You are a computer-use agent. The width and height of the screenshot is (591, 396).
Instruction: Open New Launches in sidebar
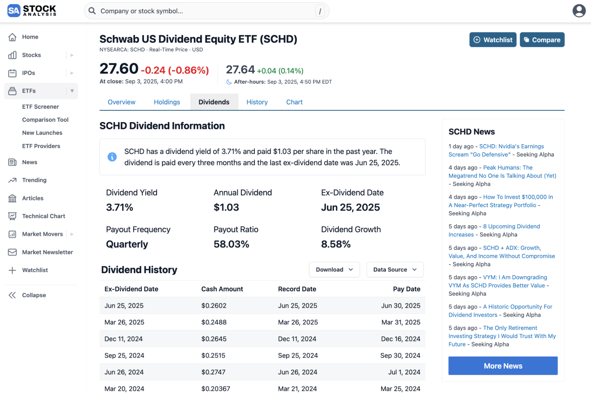[42, 133]
